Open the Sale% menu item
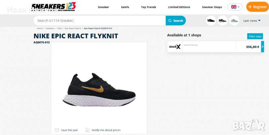The width and height of the screenshot is (269, 135). click(125, 7)
